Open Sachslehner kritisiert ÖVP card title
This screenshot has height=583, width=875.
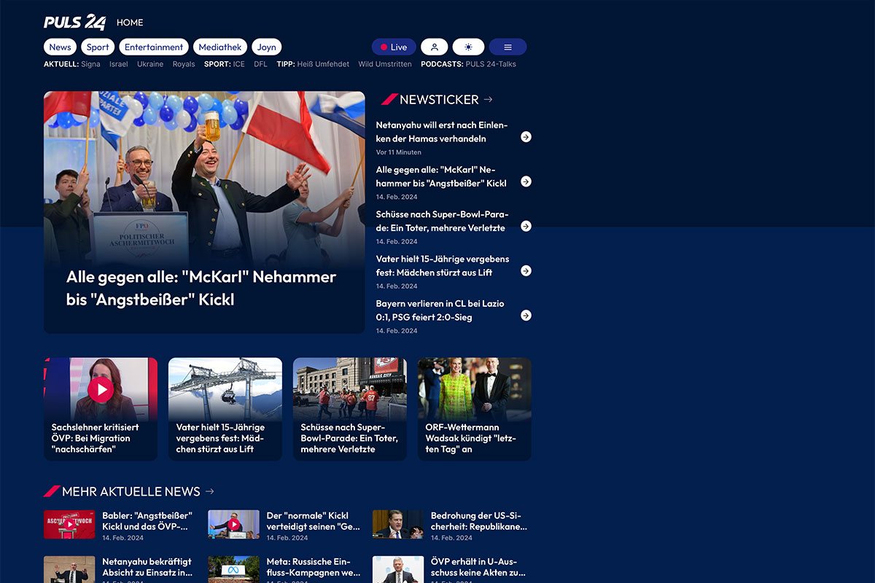(95, 438)
